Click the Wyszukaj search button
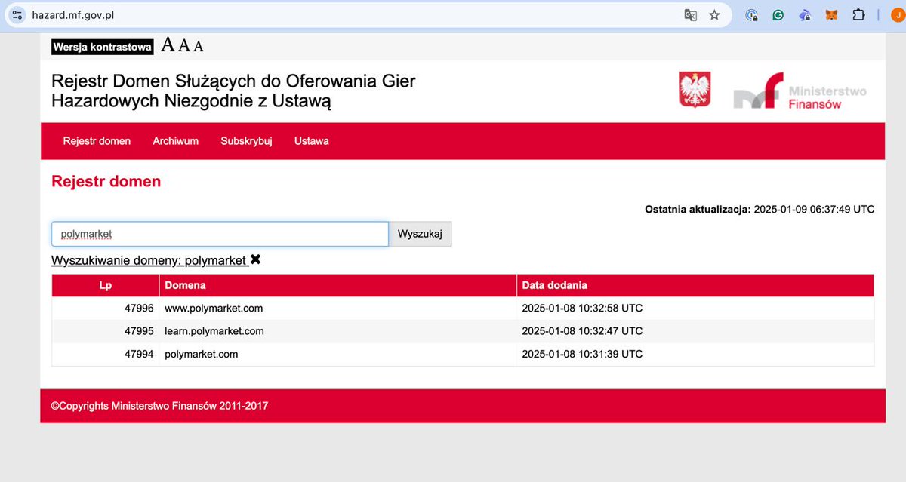The height and width of the screenshot is (482, 906). [421, 234]
